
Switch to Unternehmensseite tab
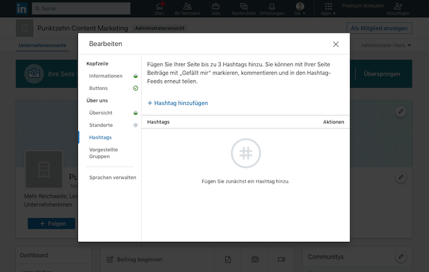pos(42,45)
